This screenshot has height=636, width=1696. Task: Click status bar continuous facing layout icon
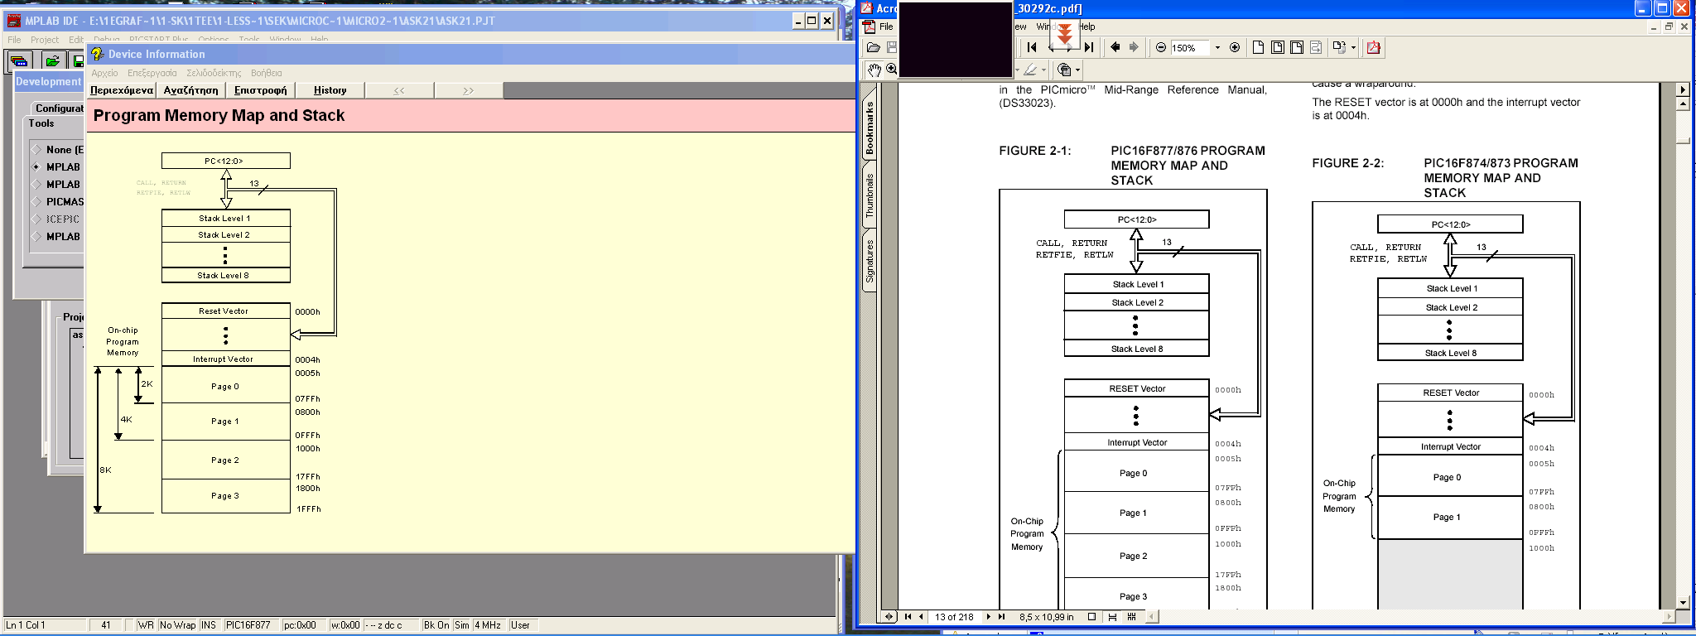coord(1132,616)
